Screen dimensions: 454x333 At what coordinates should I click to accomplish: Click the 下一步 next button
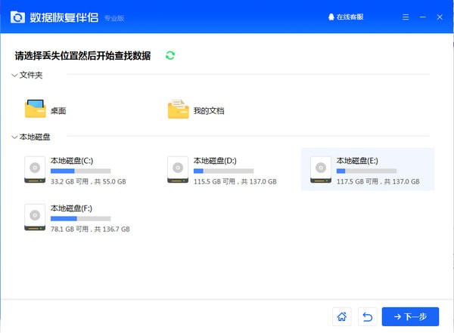tap(410, 316)
